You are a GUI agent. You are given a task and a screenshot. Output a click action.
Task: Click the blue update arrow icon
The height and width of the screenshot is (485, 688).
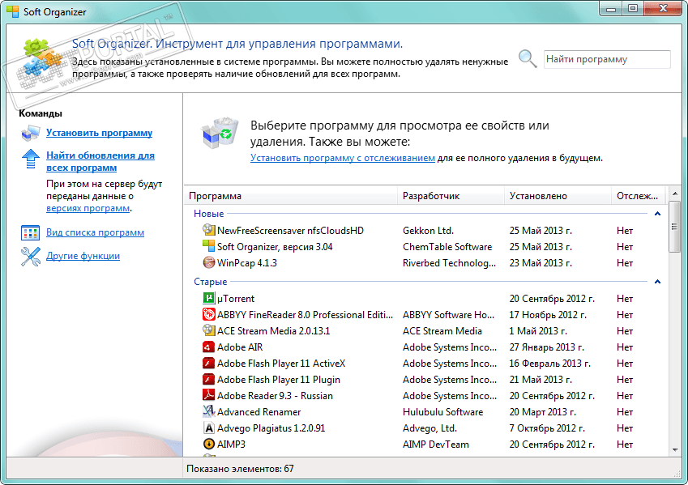(x=30, y=159)
